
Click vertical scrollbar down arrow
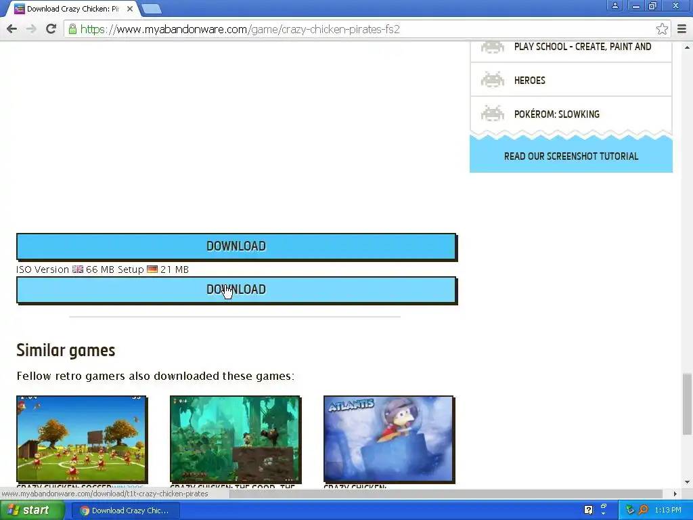pyautogui.click(x=687, y=482)
